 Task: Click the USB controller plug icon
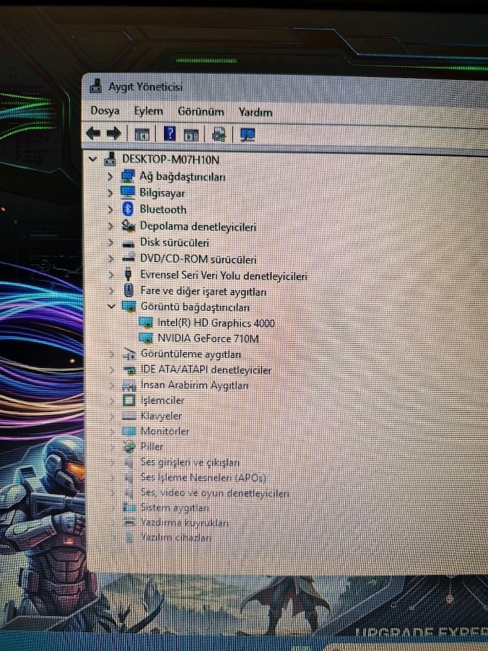pyautogui.click(x=128, y=274)
